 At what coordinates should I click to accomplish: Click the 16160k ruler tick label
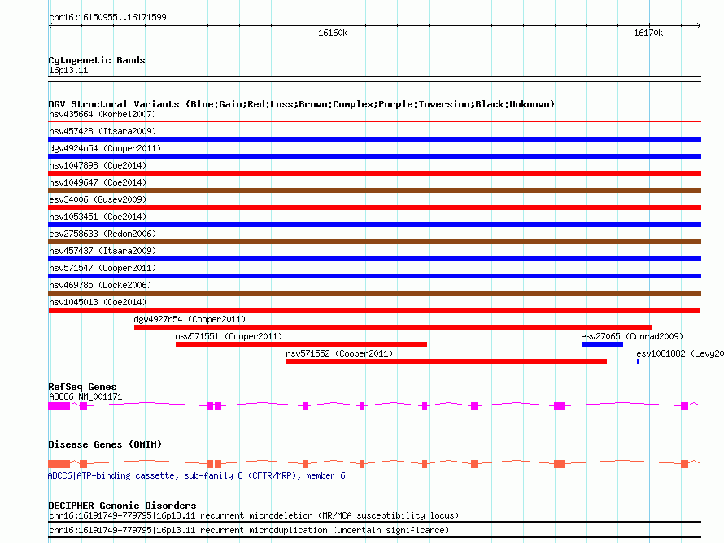333,33
